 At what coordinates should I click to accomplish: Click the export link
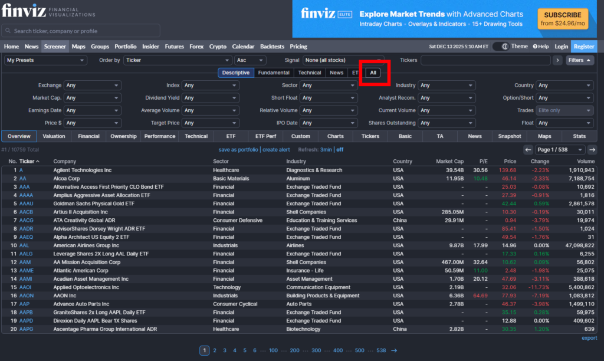click(x=589, y=338)
